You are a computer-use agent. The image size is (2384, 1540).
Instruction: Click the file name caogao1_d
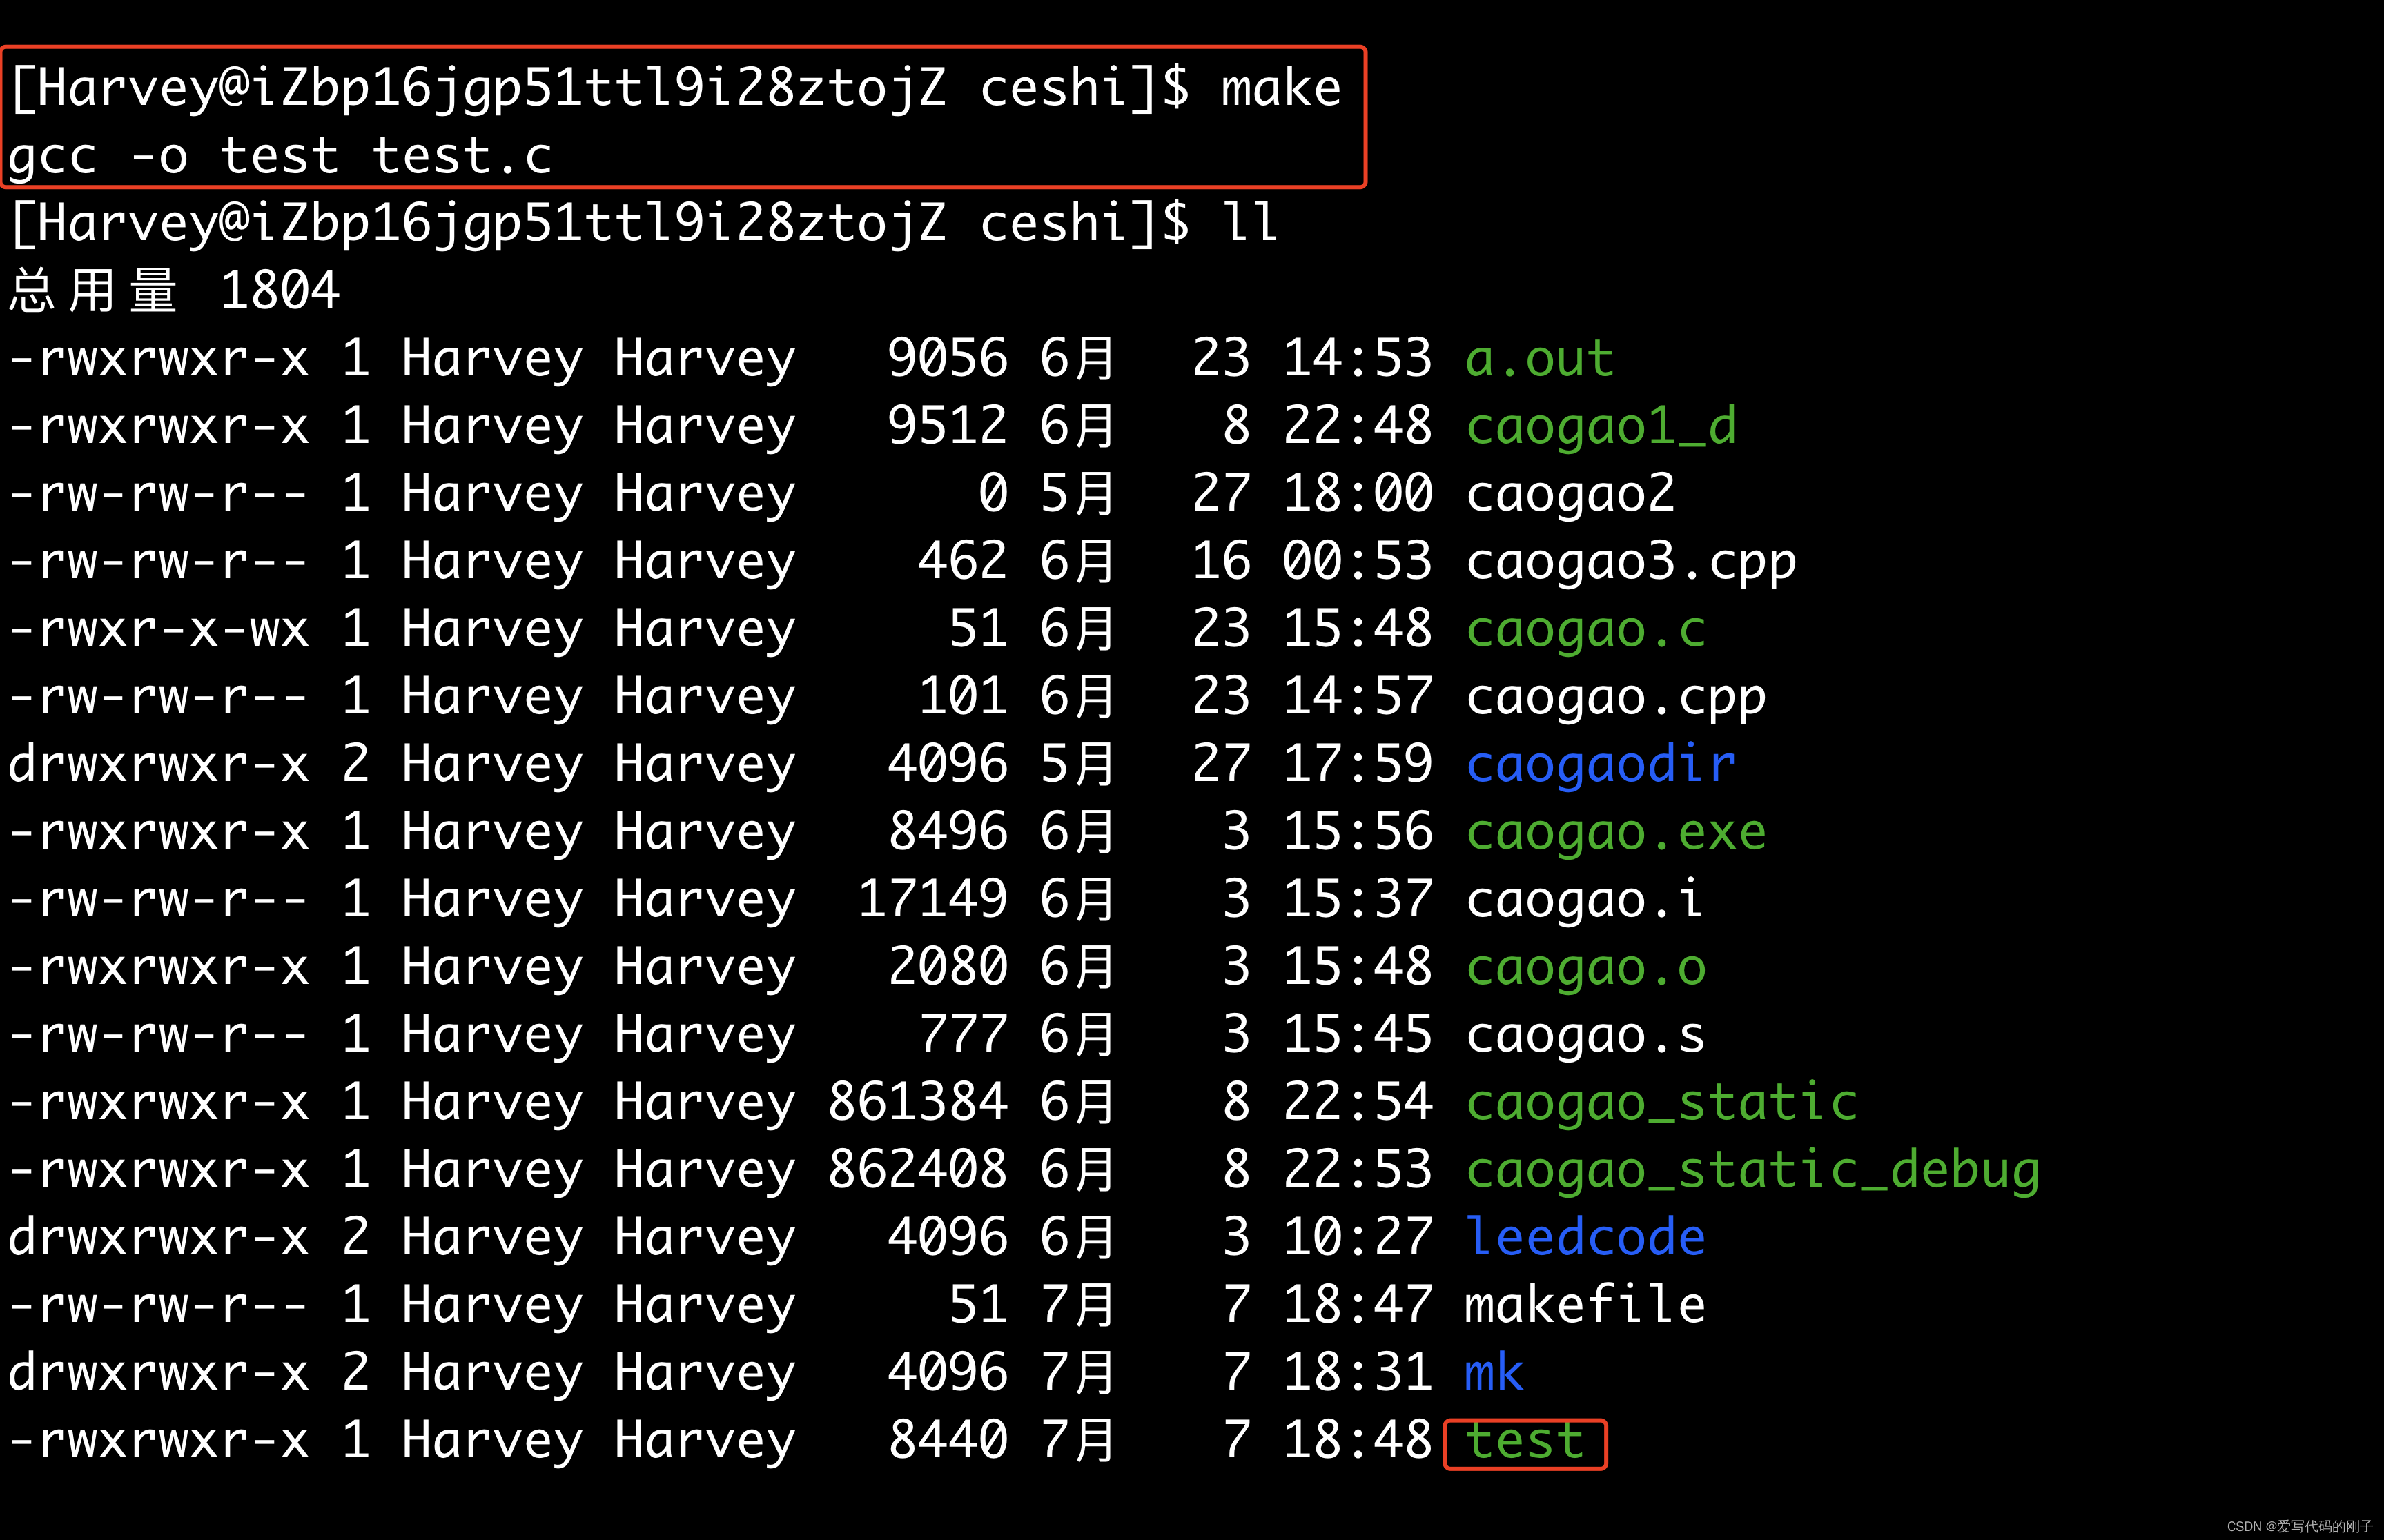tap(1601, 427)
